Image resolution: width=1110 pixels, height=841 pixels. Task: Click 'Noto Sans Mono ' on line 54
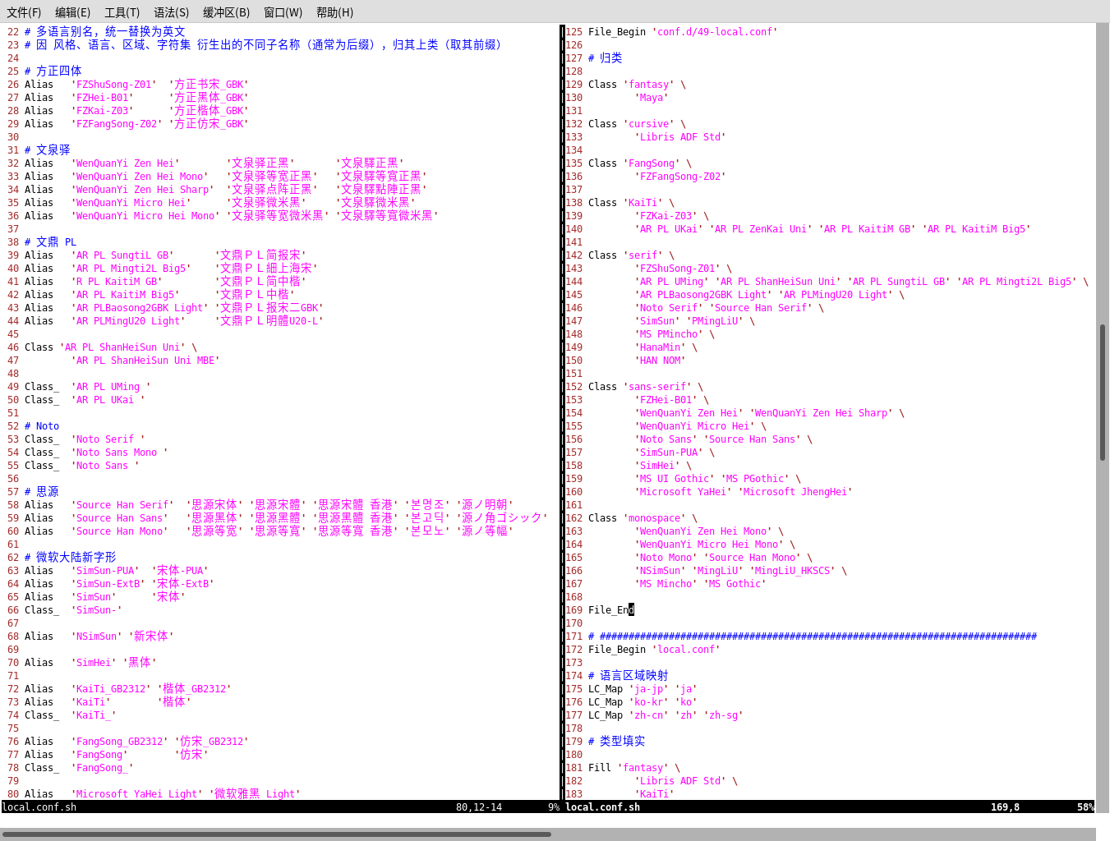[x=120, y=453]
